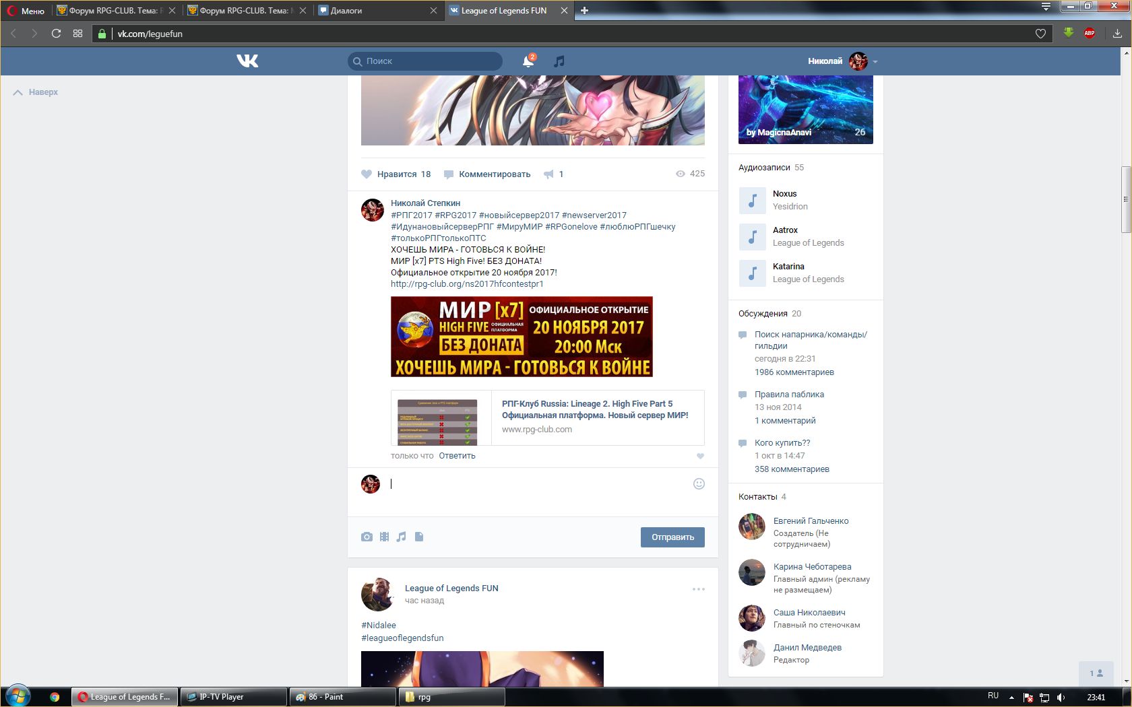Viewport: 1132px width, 707px height.
Task: Open the tab list menu
Action: point(1046,7)
